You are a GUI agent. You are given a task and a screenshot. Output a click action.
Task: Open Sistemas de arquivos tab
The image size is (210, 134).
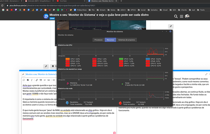point(127,40)
